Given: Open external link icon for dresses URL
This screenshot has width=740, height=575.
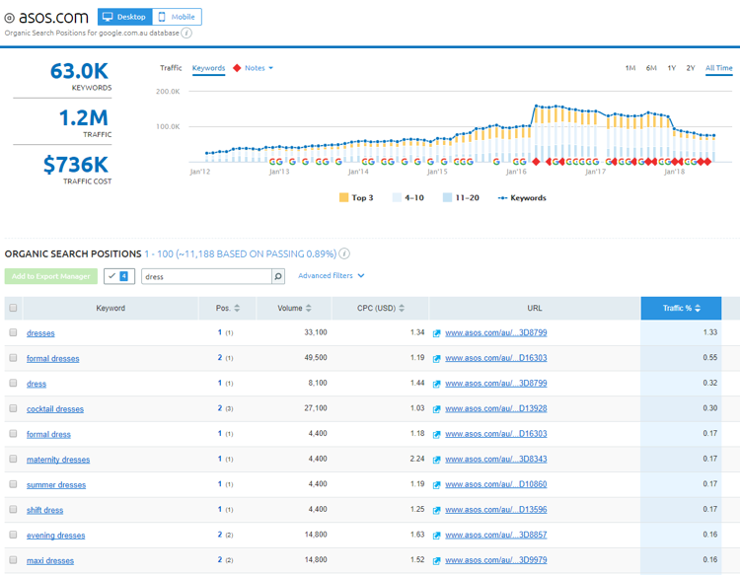Looking at the screenshot, I should [x=436, y=333].
